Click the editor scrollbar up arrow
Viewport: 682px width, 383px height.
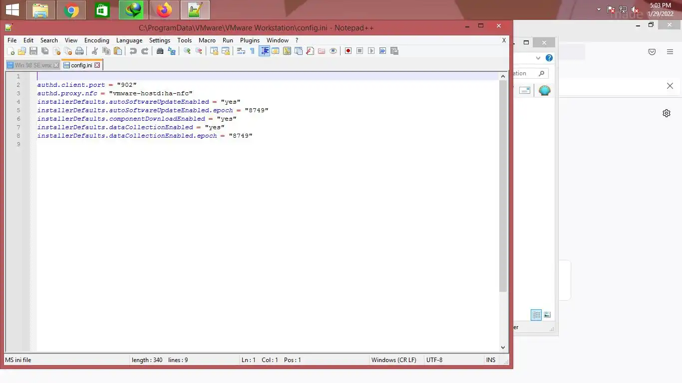click(503, 76)
